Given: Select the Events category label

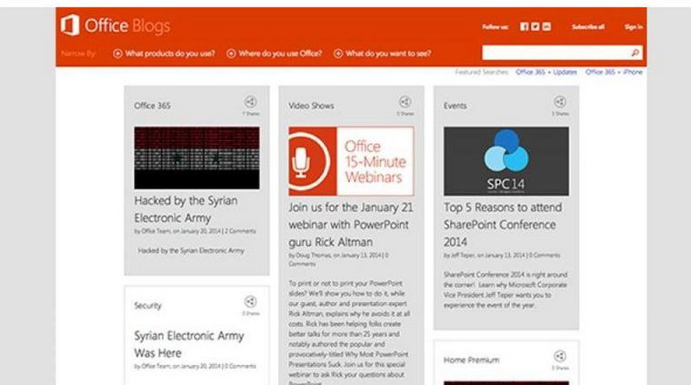Looking at the screenshot, I should coord(455,106).
